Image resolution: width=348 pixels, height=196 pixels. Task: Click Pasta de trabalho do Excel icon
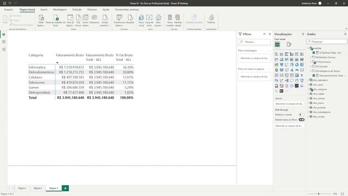pos(55,18)
